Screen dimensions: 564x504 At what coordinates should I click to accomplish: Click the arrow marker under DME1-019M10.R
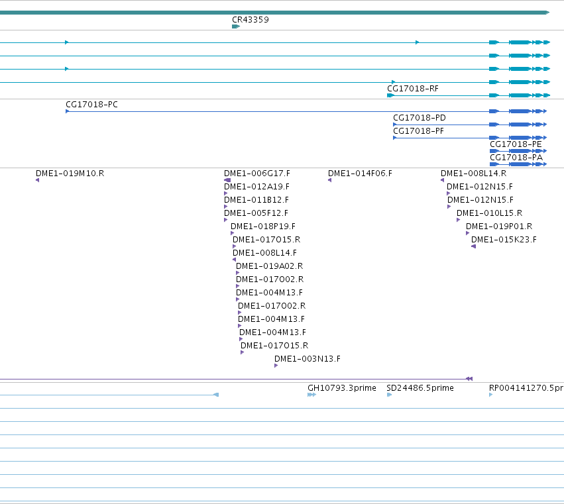coord(37,180)
